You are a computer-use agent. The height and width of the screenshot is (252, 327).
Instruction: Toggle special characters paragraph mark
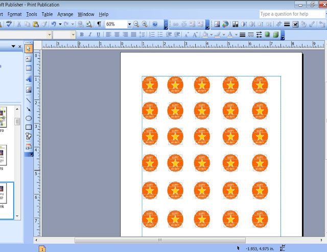[99, 24]
